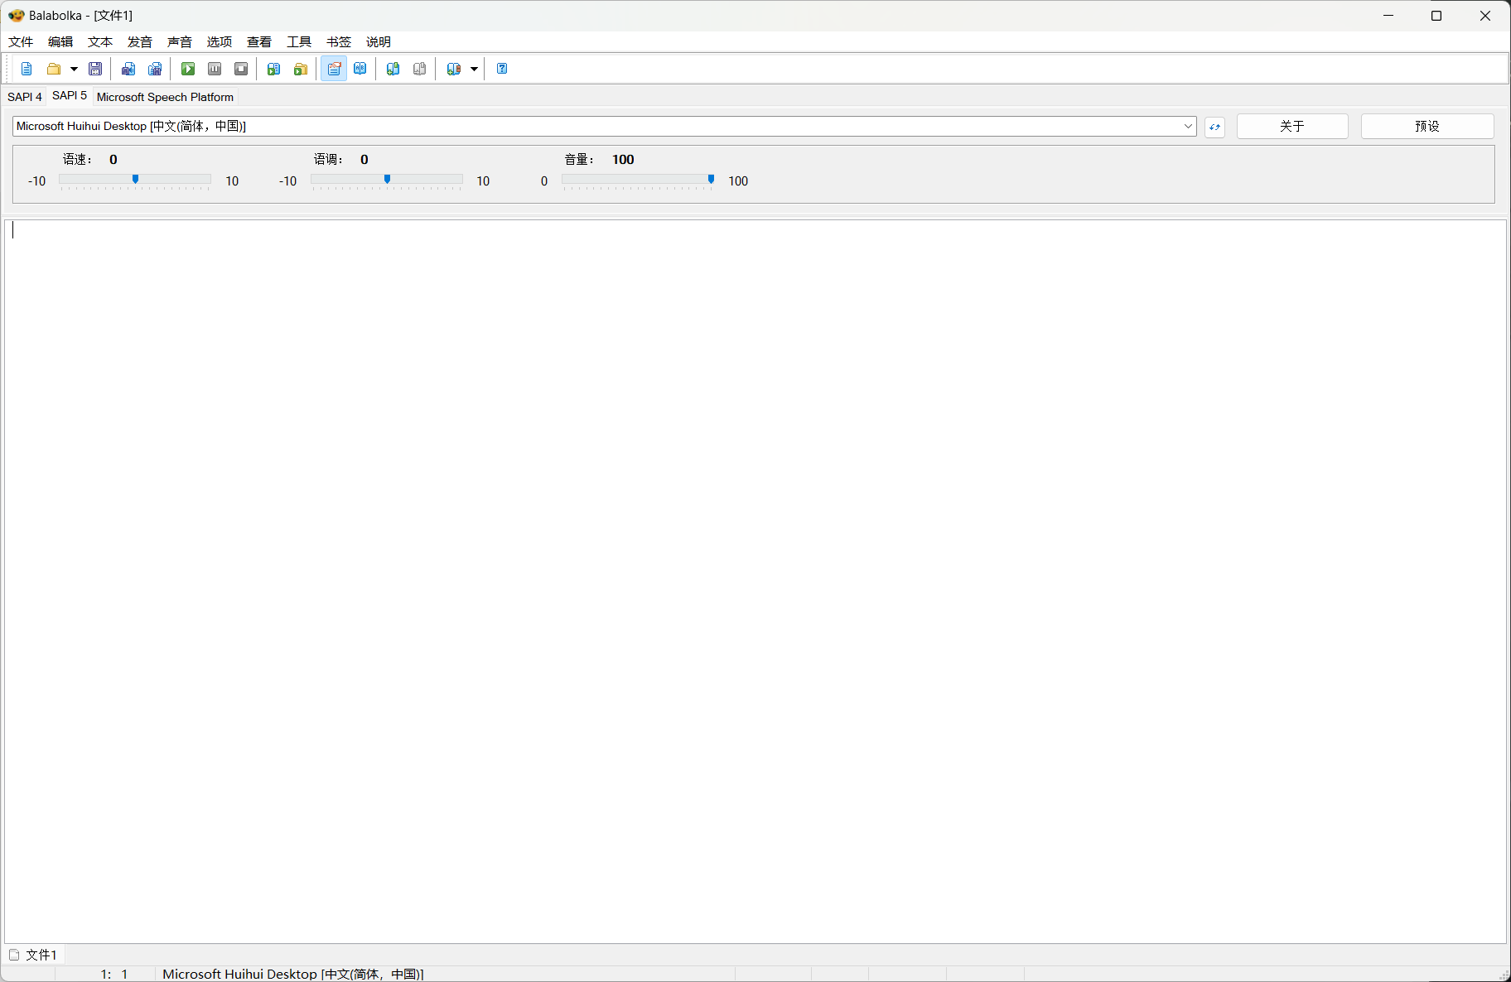Open the 查看 menu
This screenshot has height=982, width=1511.
pos(259,41)
